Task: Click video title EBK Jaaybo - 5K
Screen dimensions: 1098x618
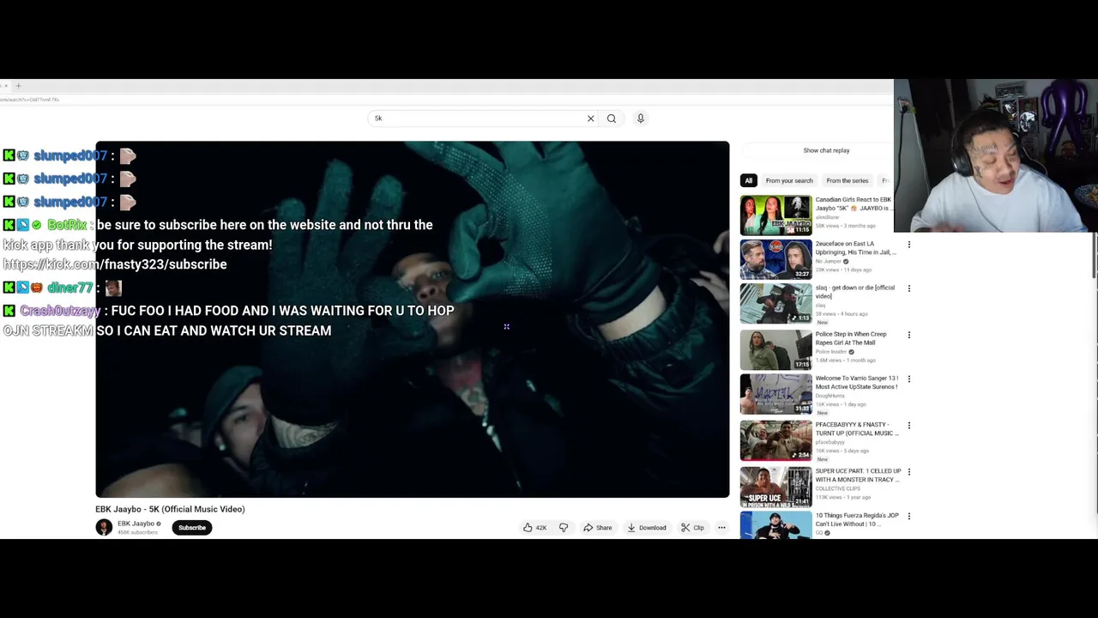Action: [x=170, y=509]
